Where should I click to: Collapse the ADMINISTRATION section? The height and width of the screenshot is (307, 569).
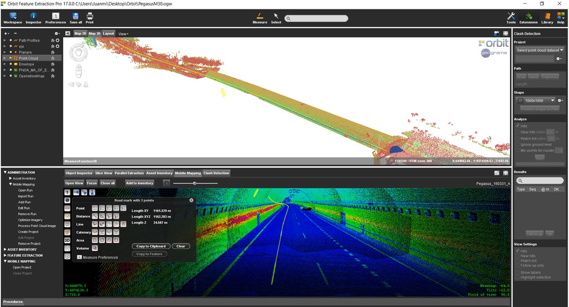click(5, 172)
